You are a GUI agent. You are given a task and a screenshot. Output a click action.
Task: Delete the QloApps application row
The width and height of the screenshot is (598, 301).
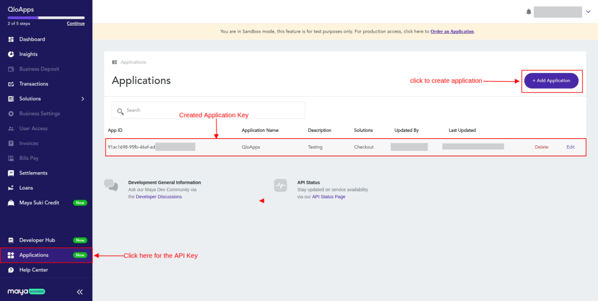(541, 147)
